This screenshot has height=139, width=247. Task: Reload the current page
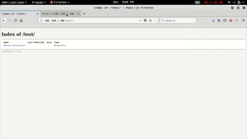[x=15, y=20]
